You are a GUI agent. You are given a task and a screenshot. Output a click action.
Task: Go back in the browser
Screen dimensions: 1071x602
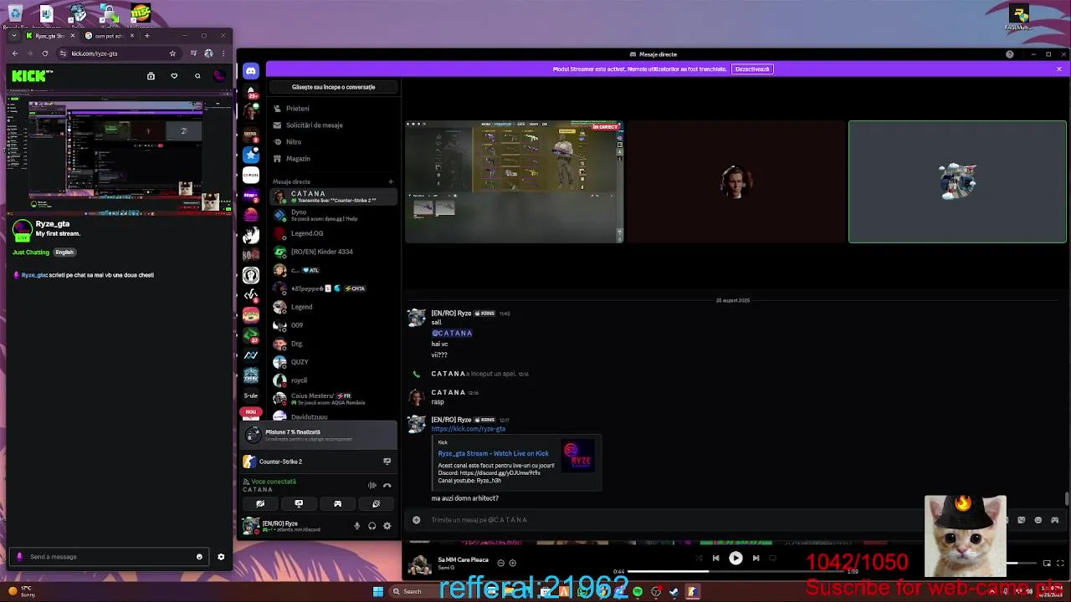[x=14, y=54]
